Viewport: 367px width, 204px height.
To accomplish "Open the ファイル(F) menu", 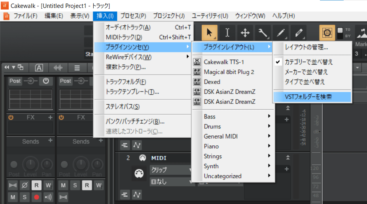I will coord(25,16).
